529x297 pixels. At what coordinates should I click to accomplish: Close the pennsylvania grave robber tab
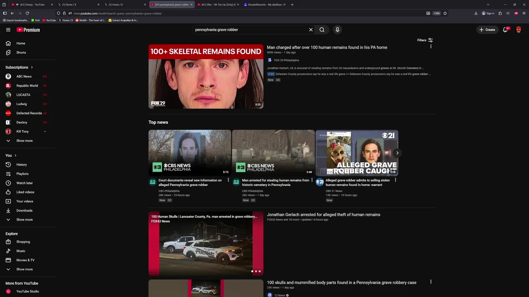[x=191, y=5]
